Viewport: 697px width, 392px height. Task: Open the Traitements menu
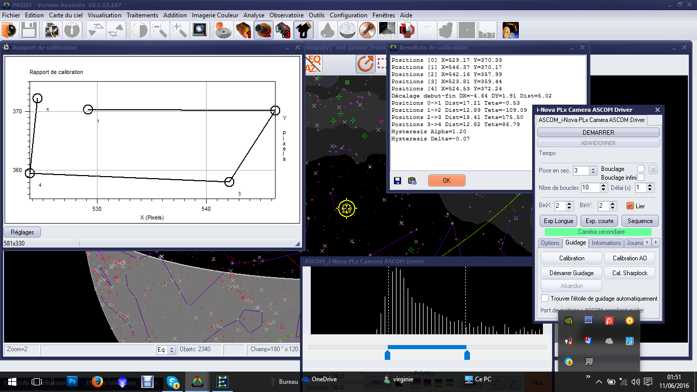tap(142, 15)
